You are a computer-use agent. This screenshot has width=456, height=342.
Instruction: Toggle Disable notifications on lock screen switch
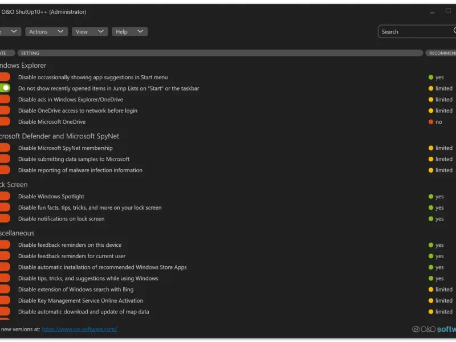pyautogui.click(x=5, y=218)
